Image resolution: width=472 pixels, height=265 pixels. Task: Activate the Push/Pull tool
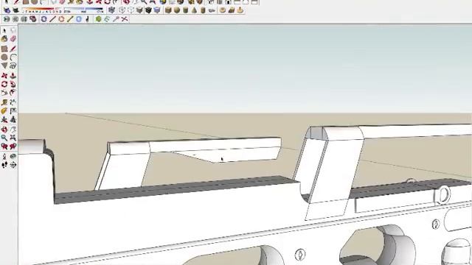pos(13,75)
